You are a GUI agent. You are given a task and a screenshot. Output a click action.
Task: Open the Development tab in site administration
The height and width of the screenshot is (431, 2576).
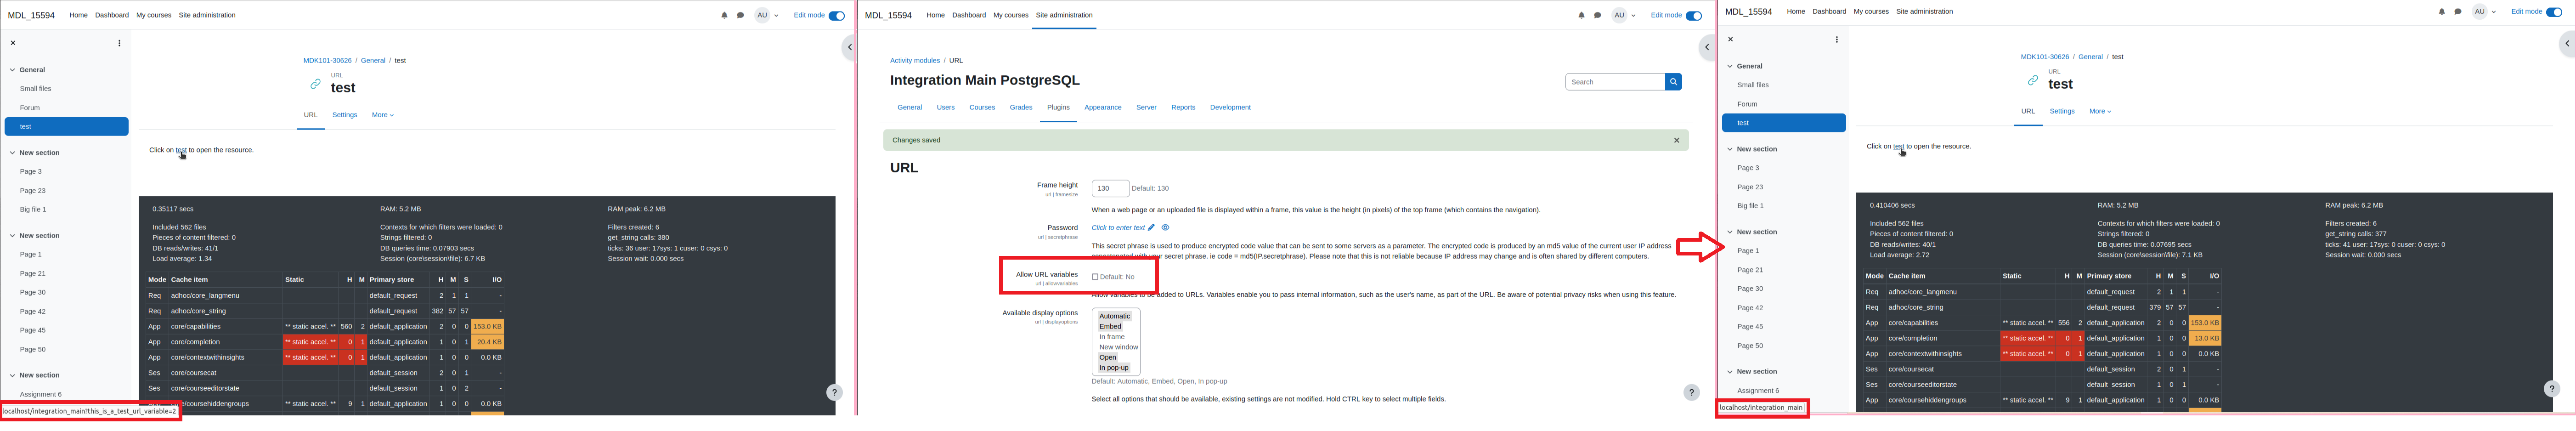[1230, 107]
